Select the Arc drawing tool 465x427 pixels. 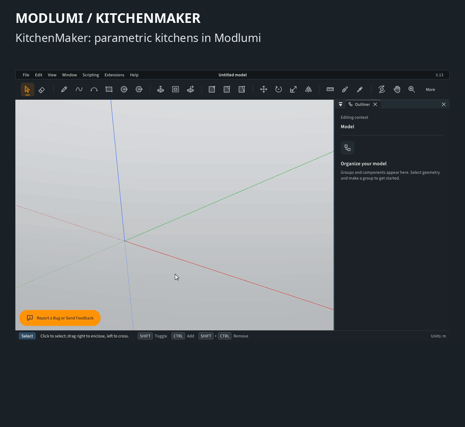(x=94, y=89)
